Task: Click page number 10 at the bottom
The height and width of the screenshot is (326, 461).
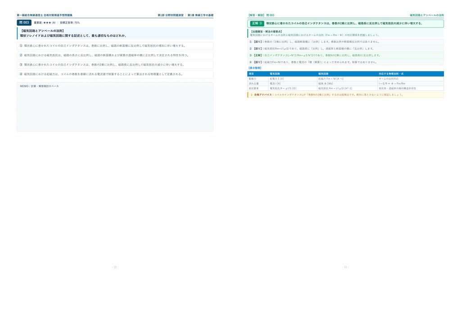Action: (115, 267)
